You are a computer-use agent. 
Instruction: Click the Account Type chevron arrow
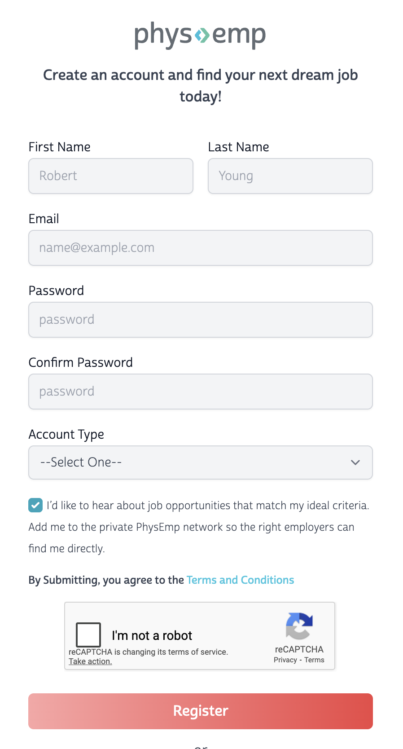point(355,463)
